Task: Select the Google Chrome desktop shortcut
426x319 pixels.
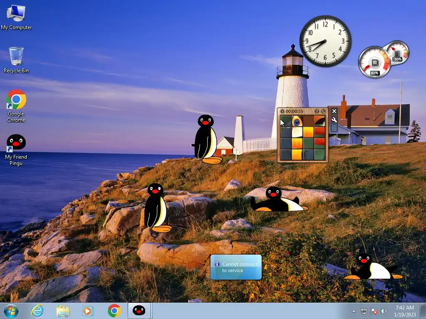Action: [16, 106]
